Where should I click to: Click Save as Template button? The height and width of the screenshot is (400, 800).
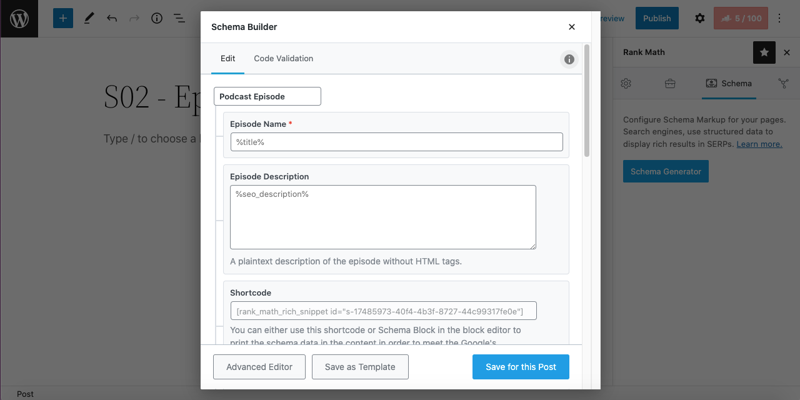360,367
